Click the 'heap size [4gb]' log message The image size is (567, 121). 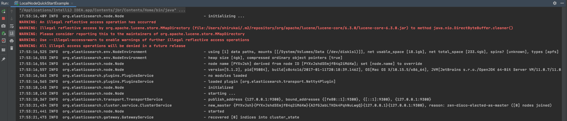pyautogui.click(x=275, y=58)
